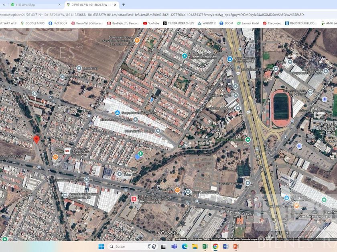This screenshot has height=252, width=337.
Task: Select the green park marker near blue field
Action: [x=140, y=154]
